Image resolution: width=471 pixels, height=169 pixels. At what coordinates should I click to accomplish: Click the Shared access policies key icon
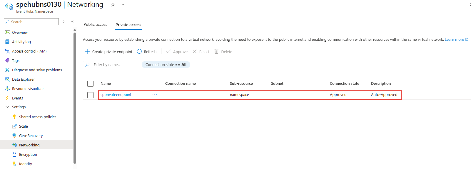coord(14,117)
